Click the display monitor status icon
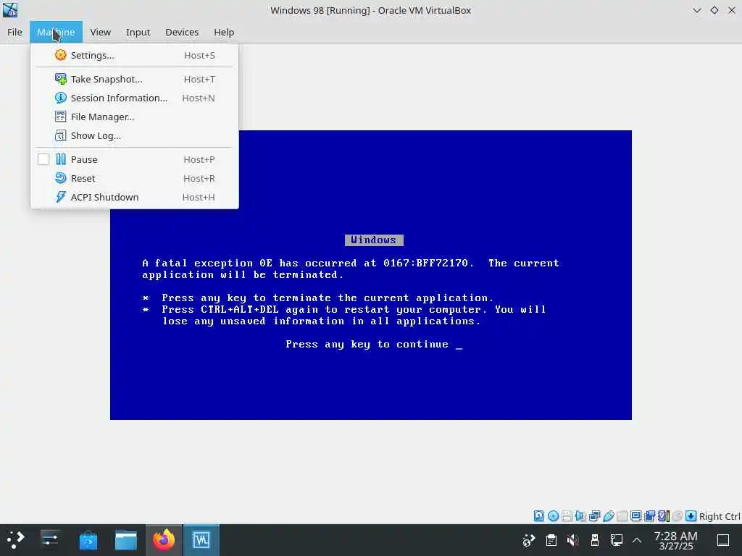742x556 pixels. pyautogui.click(x=636, y=515)
